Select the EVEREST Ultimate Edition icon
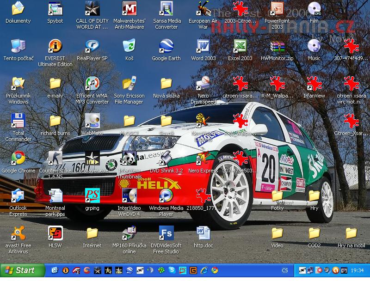The image size is (370, 281). 55,46
